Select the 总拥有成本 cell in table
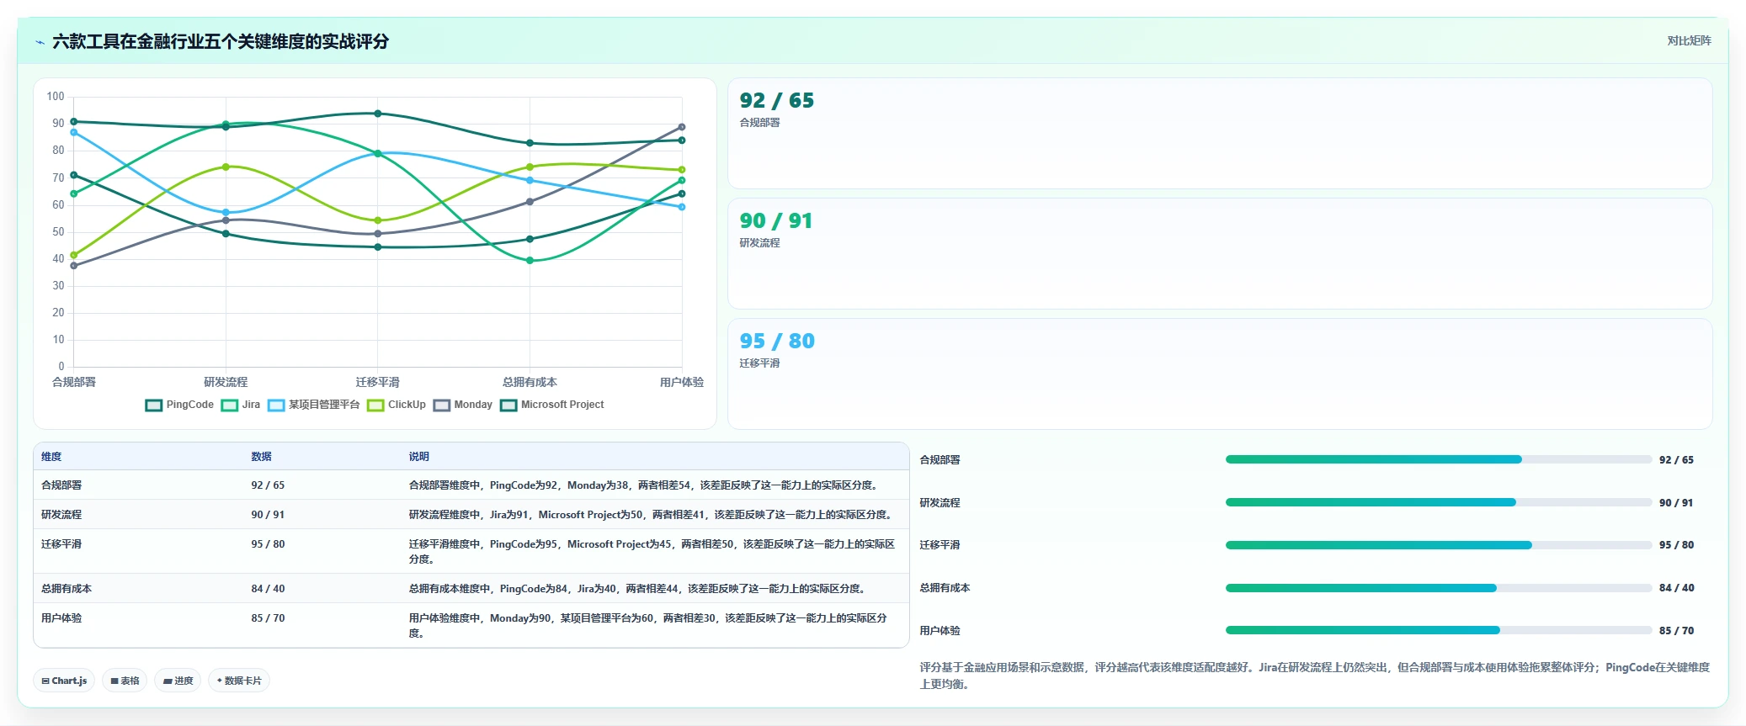1746x726 pixels. point(67,589)
